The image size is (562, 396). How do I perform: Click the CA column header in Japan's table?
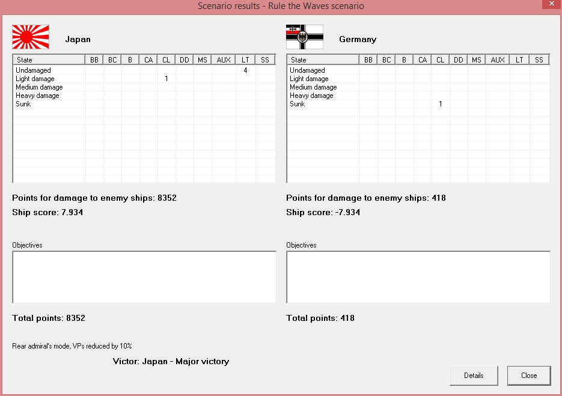(148, 60)
